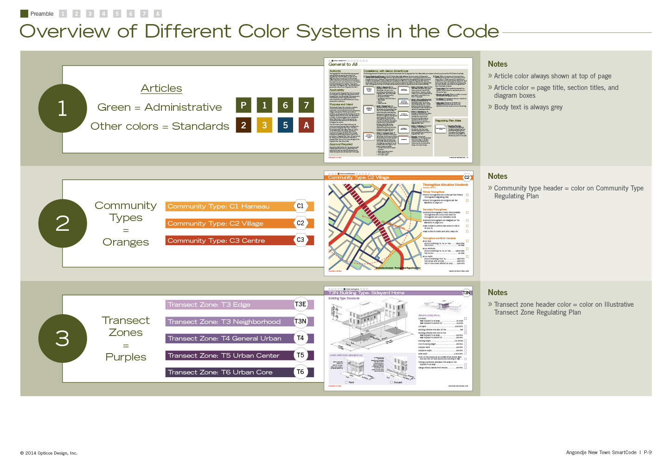Select the green article 1 square
672x475 pixels.
pyautogui.click(x=264, y=105)
